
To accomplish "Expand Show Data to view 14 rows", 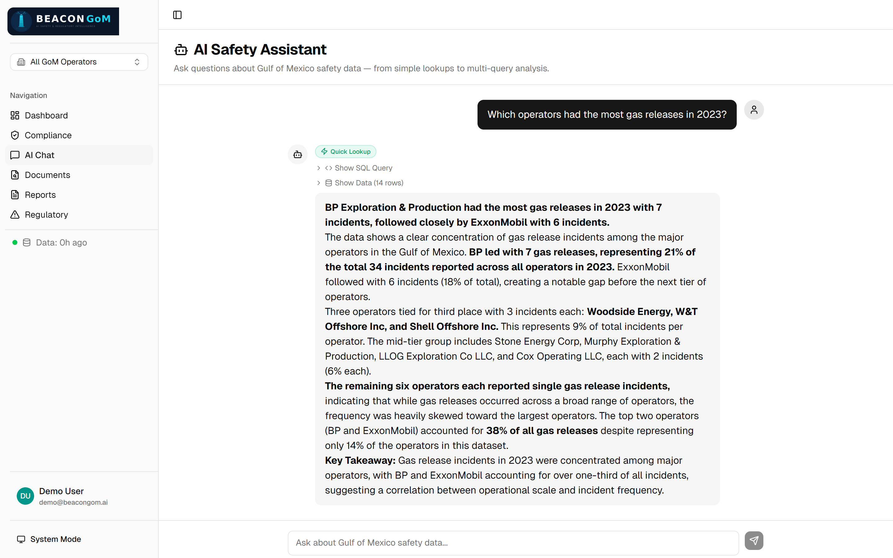I will [x=361, y=183].
